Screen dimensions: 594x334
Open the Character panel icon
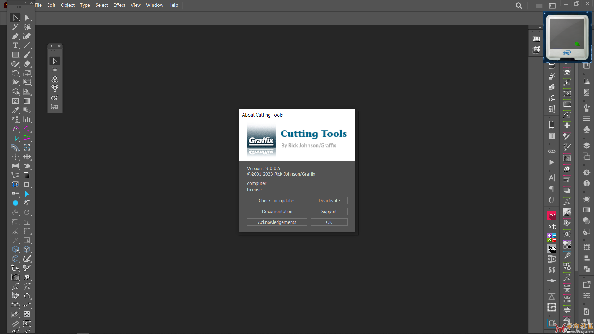click(x=552, y=178)
